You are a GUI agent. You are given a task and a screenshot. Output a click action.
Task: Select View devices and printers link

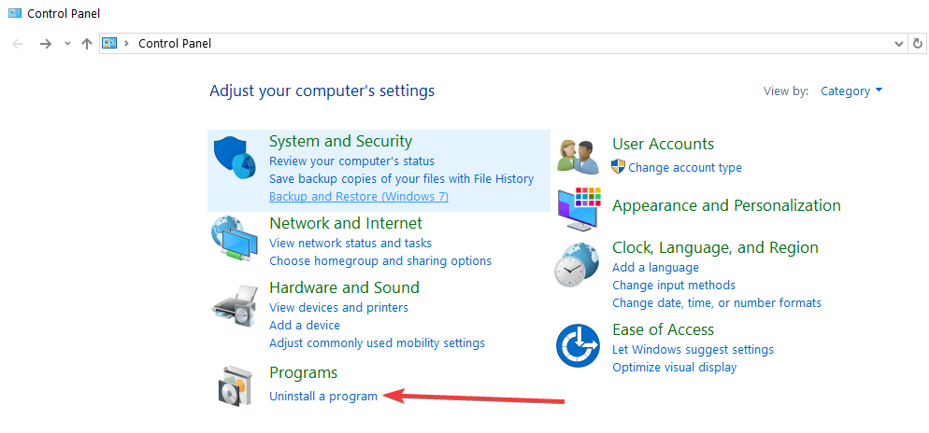[338, 308]
